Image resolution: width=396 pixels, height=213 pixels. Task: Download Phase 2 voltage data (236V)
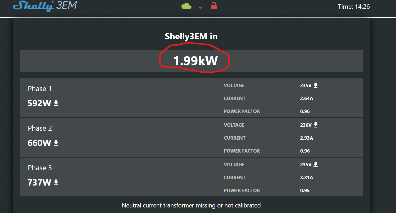pyautogui.click(x=316, y=125)
